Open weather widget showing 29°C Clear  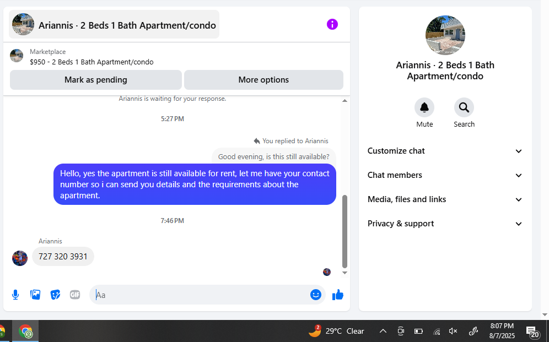(336, 331)
